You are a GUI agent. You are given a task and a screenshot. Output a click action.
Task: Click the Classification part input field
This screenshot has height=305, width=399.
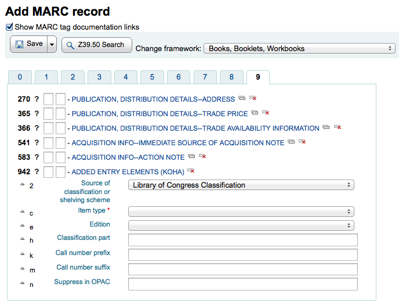pyautogui.click(x=242, y=239)
